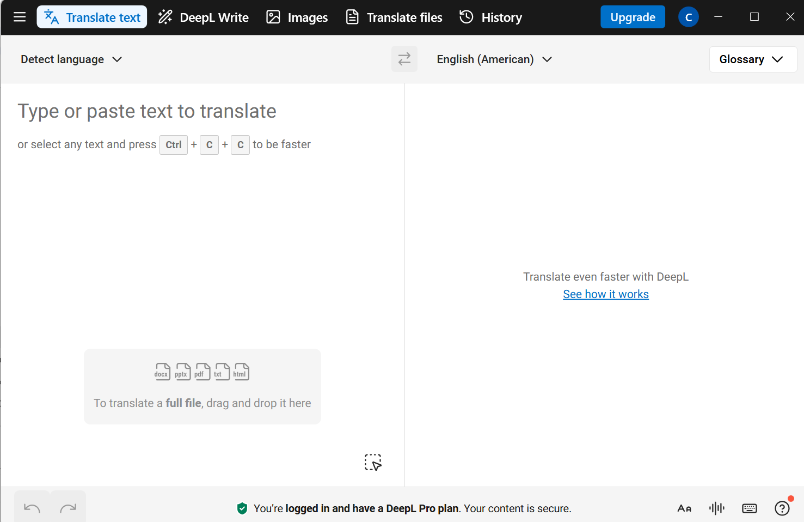This screenshot has height=522, width=804.
Task: Click the pdf file type icon
Action: [x=202, y=372]
